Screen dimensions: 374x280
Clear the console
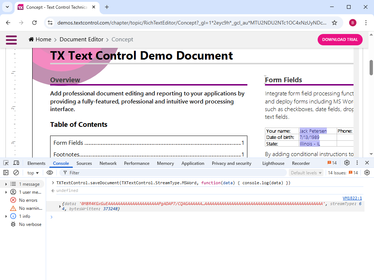click(16, 173)
